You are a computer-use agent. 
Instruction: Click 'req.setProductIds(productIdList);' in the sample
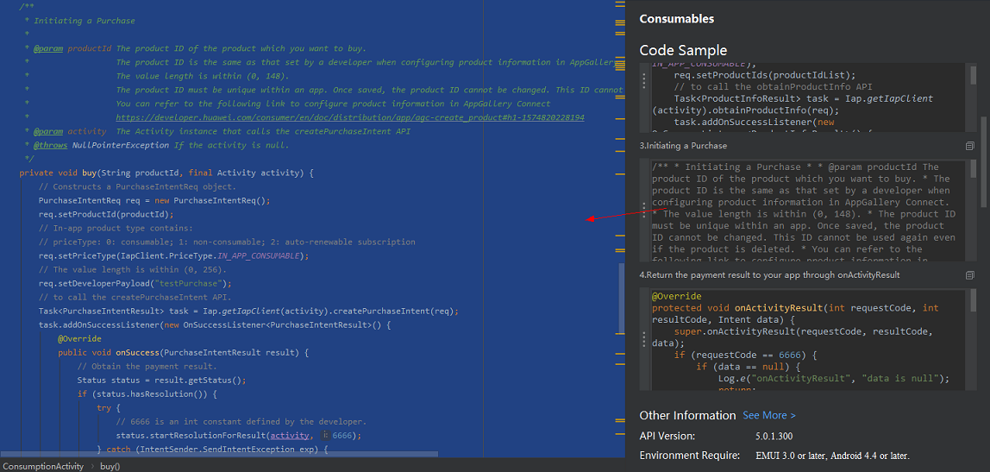pos(765,75)
